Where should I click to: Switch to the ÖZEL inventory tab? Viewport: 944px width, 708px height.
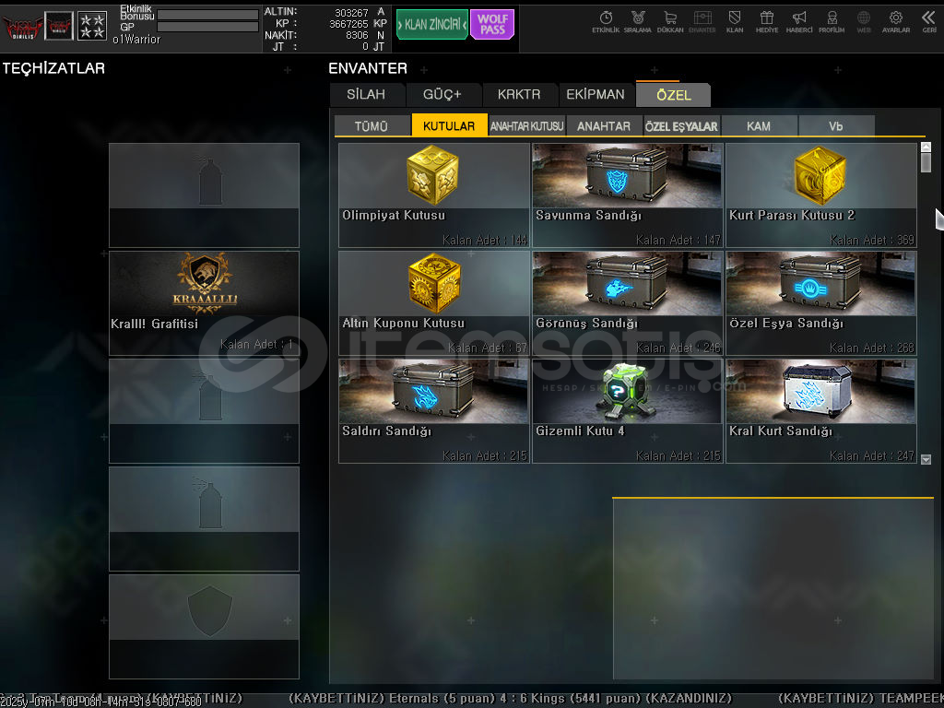coord(674,95)
